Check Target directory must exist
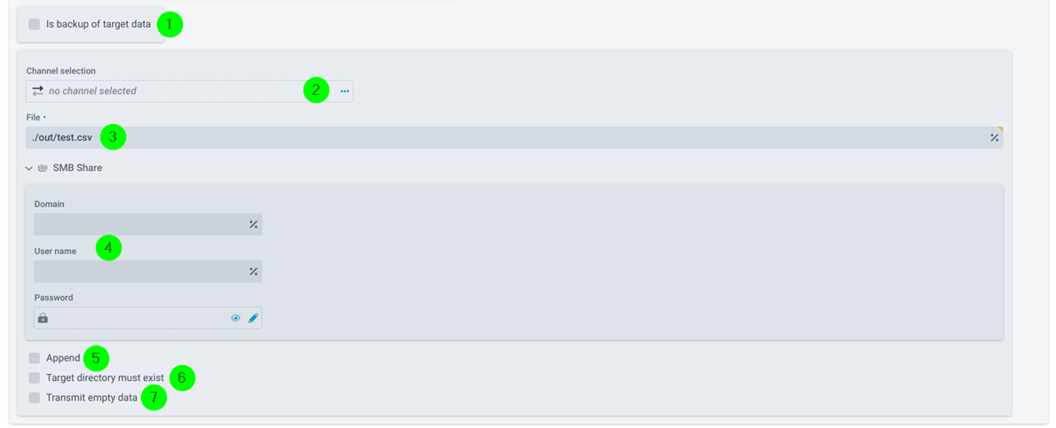The height and width of the screenshot is (428, 1056). point(35,378)
